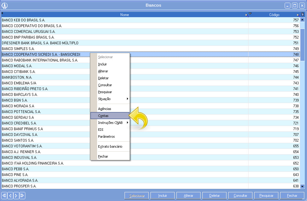Open Contas from the context menu
The width and height of the screenshot is (307, 201).
[x=110, y=116]
